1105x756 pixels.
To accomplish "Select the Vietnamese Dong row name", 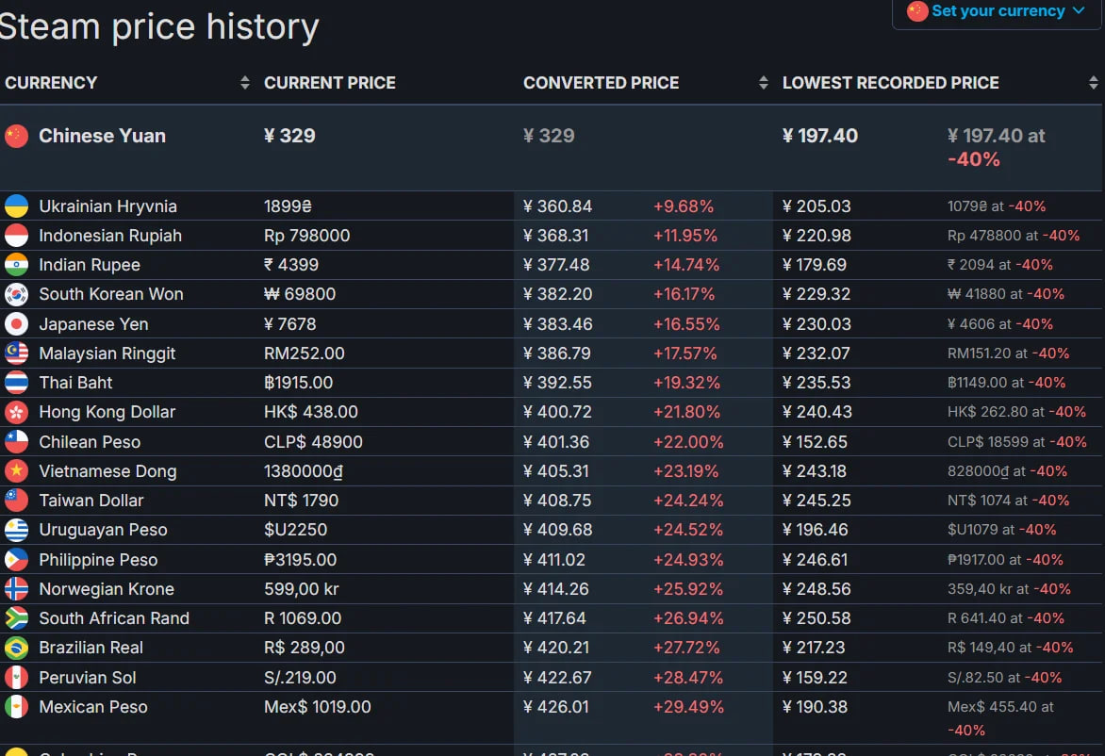I will 107,471.
